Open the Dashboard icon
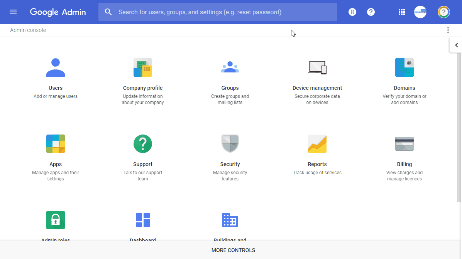 142,220
